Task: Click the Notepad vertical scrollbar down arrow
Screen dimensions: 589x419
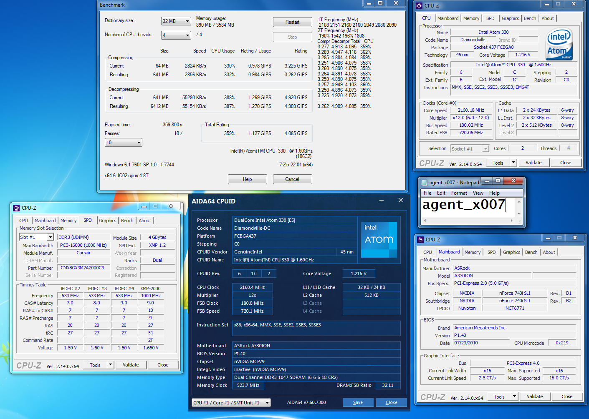Action: (519, 213)
